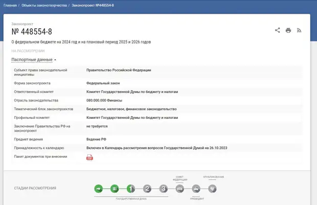Click the second green preliminary review stage icon
Viewport: 317px width, 205px height.
point(115,189)
